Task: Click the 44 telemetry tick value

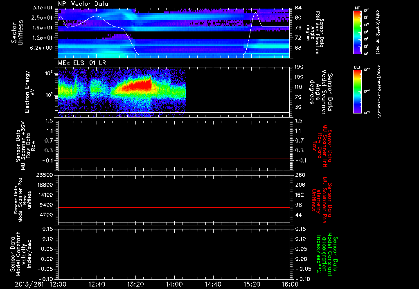Action: click(298, 215)
